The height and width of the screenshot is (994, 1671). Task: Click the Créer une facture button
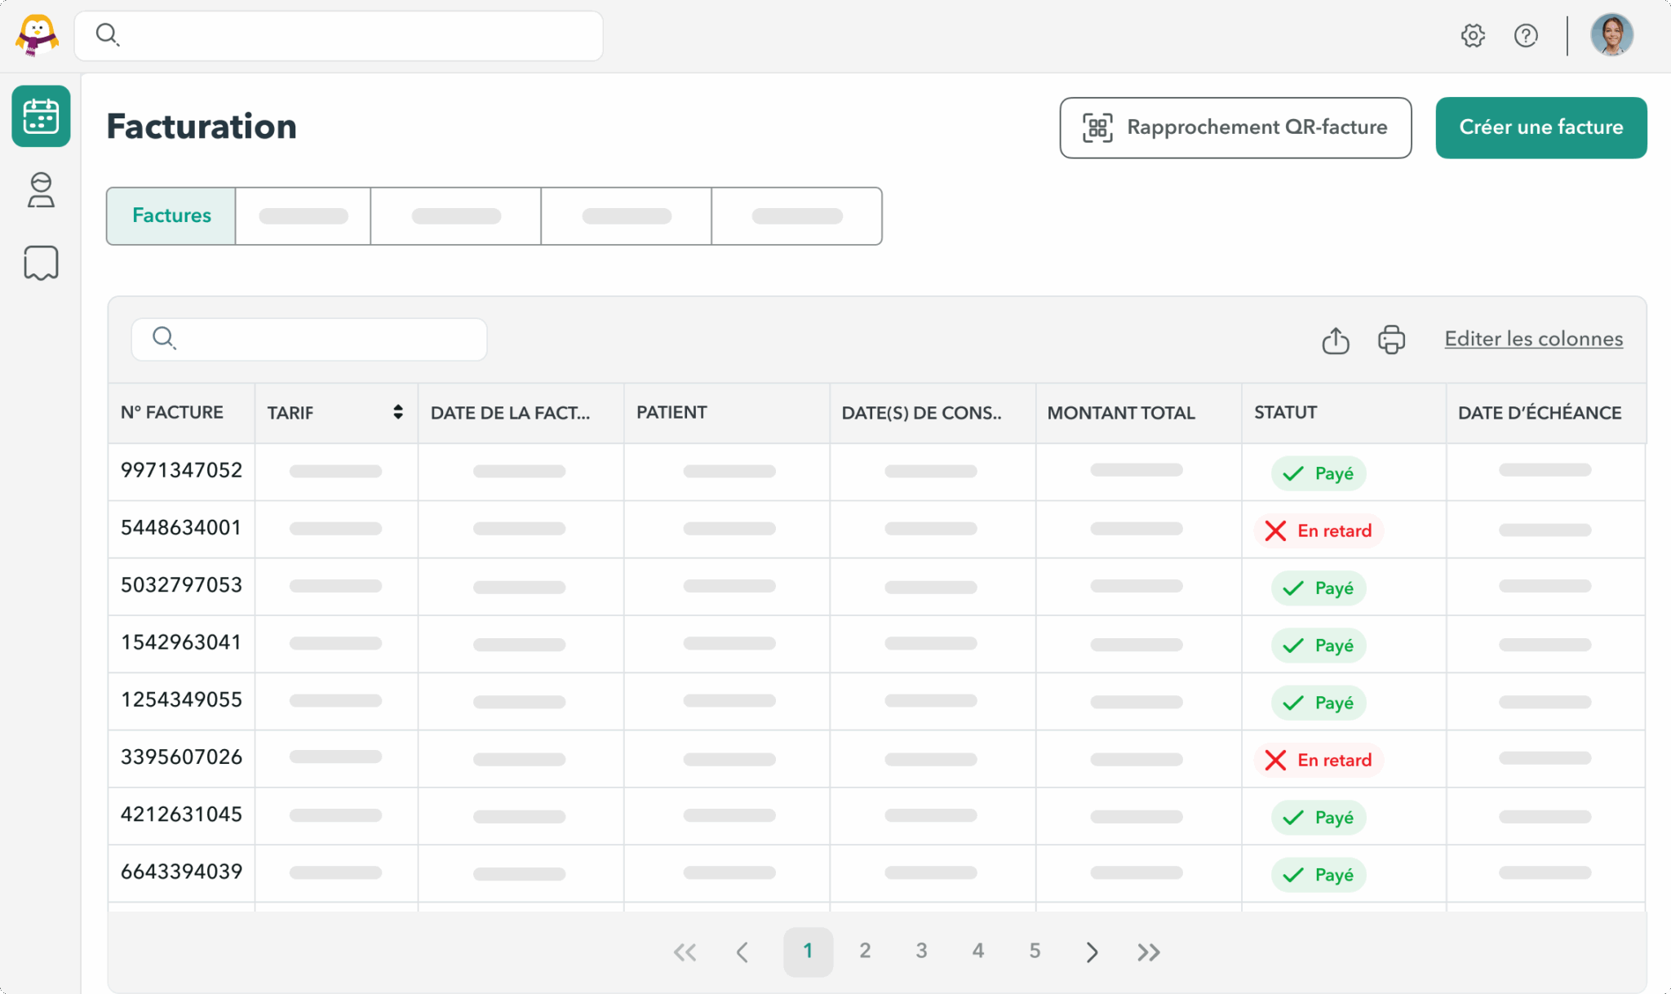(1540, 127)
